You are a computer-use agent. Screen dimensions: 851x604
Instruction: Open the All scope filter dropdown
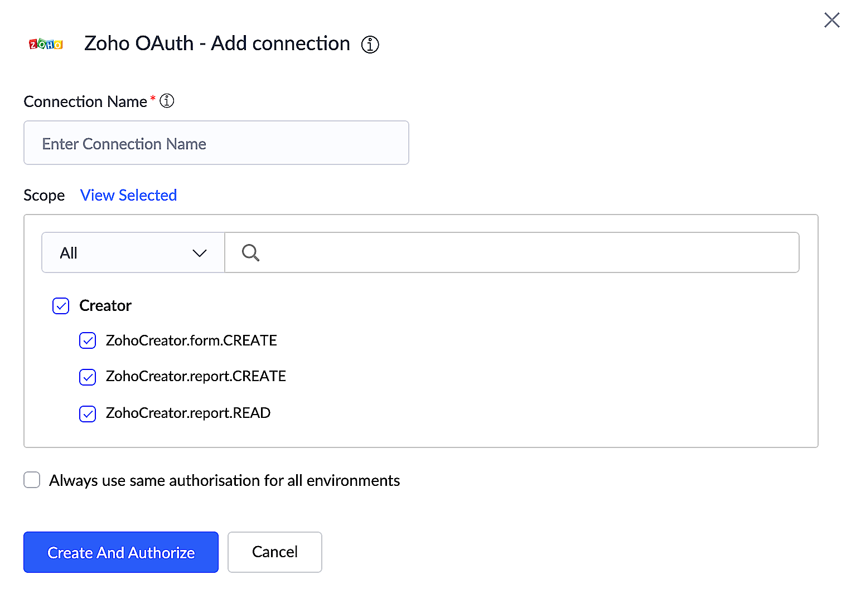[133, 253]
